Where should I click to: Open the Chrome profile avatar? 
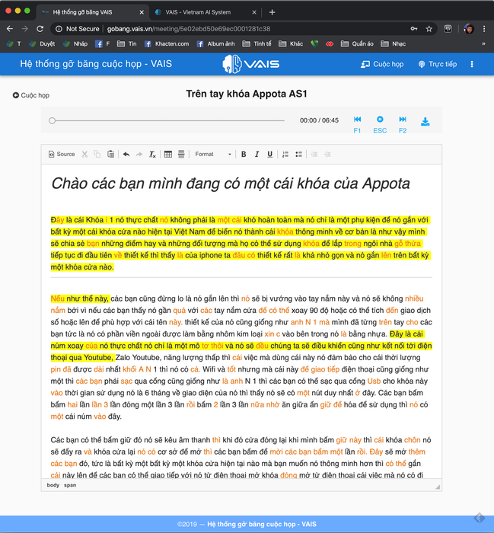pos(469,29)
